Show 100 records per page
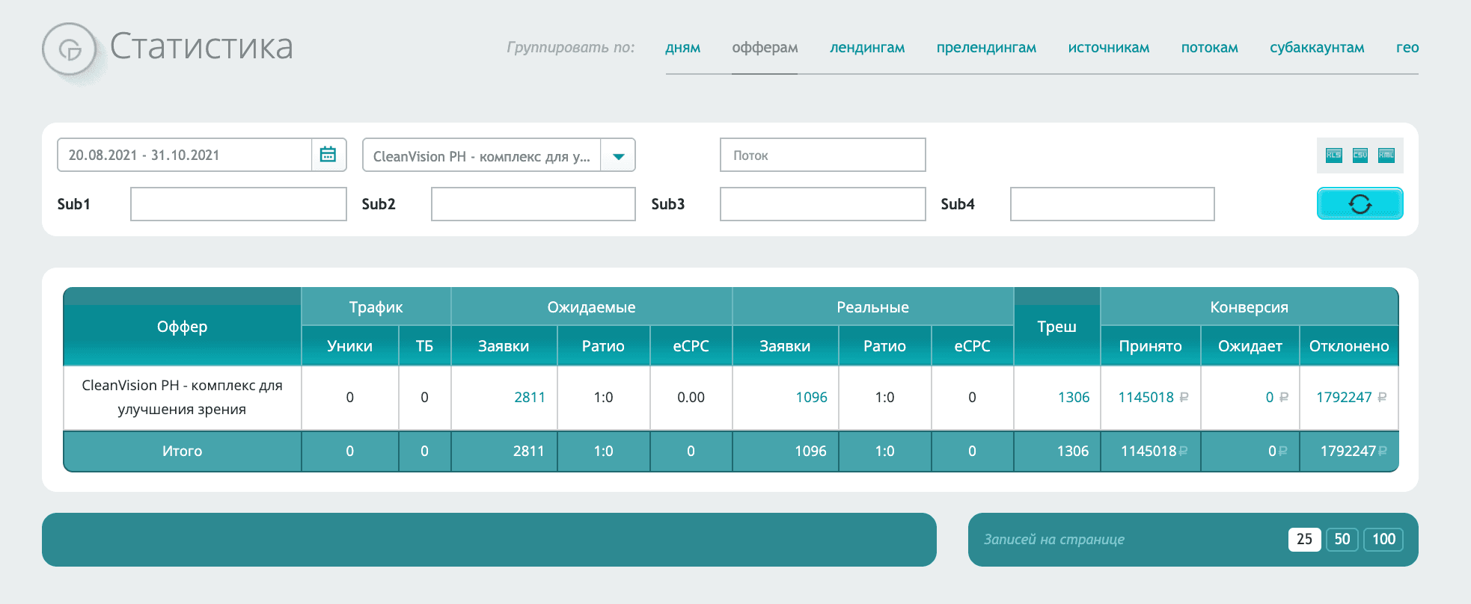Image resolution: width=1471 pixels, height=604 pixels. pos(1383,539)
